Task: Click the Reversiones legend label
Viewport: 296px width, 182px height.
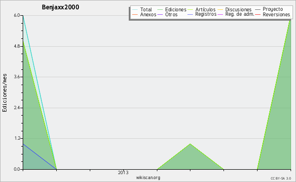Action: (276, 14)
